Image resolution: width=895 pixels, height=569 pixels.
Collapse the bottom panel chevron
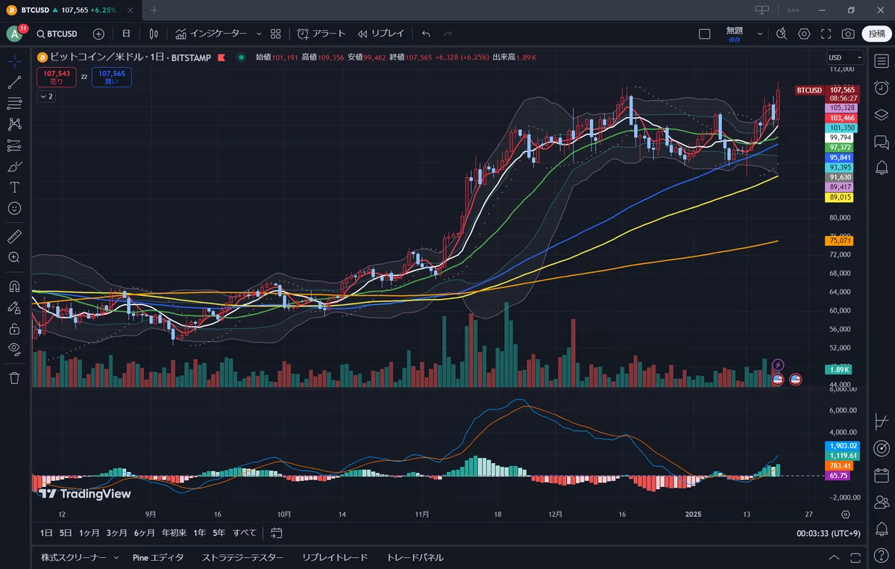tap(834, 557)
